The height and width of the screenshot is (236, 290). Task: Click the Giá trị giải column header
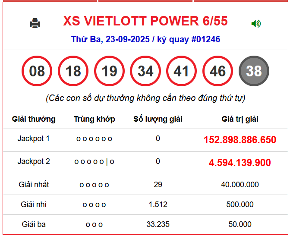click(x=240, y=119)
